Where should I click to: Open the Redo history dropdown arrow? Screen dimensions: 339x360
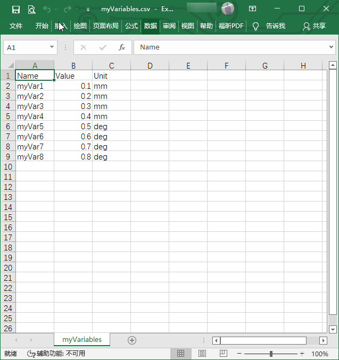(x=77, y=9)
